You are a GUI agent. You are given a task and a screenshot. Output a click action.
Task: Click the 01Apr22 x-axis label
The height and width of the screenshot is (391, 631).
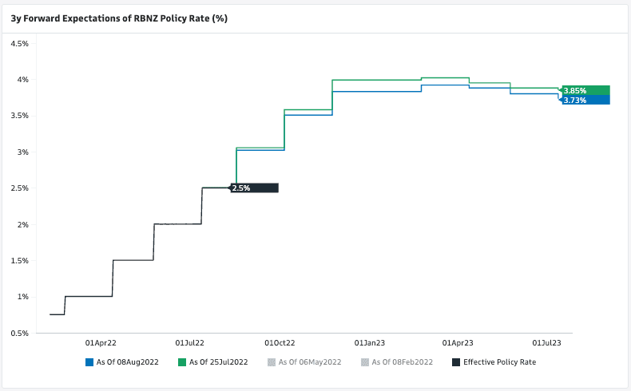[x=101, y=342]
